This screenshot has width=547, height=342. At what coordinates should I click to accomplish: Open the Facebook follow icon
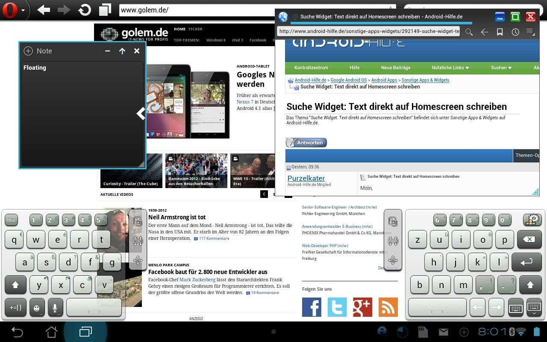312,307
